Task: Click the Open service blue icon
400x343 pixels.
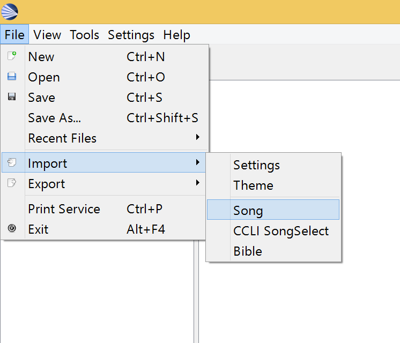Action: (12, 76)
